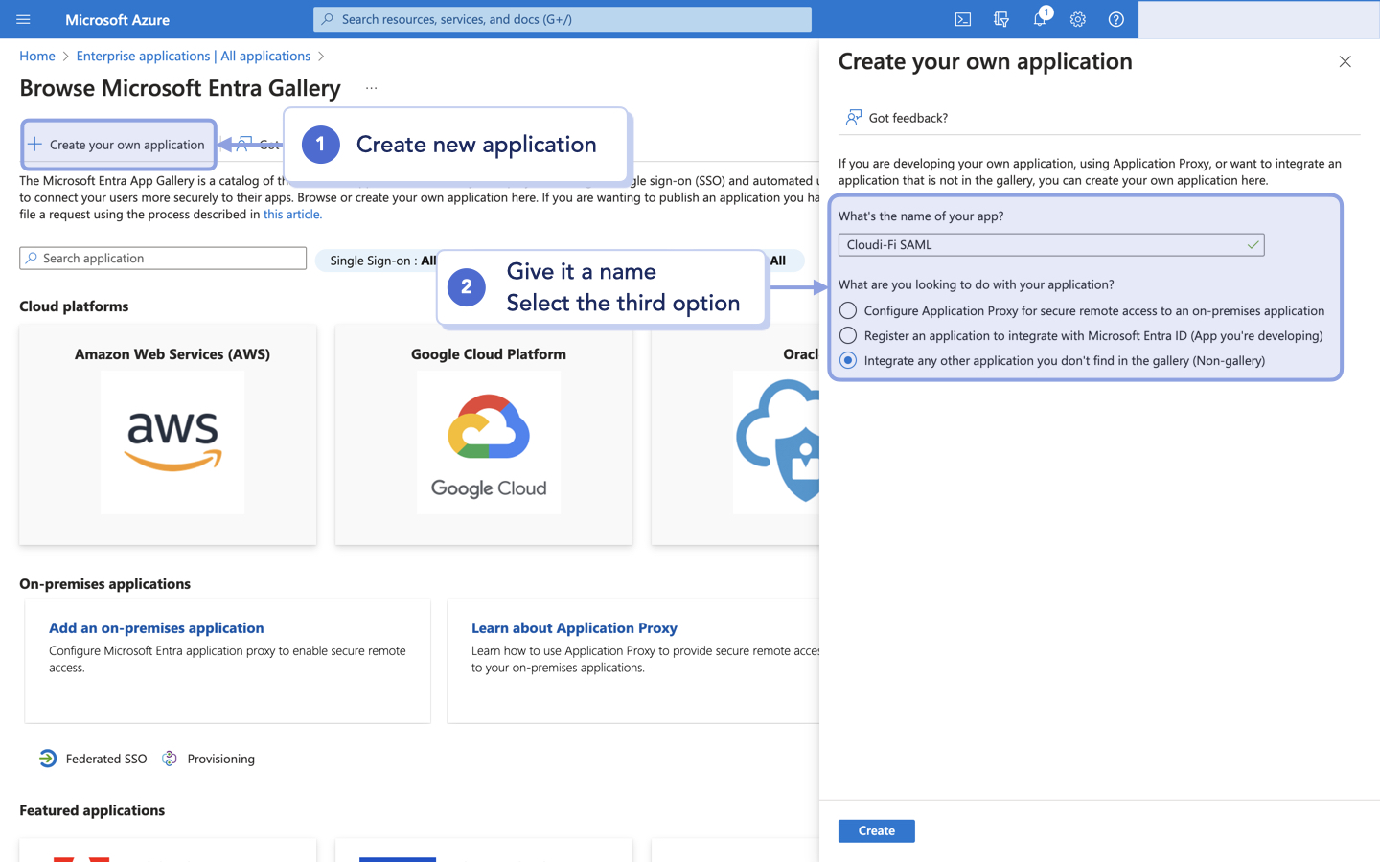
Task: Expand the All filter dropdown
Action: point(778,260)
